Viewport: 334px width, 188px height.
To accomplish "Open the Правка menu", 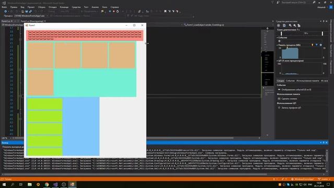I will pos(14,7).
